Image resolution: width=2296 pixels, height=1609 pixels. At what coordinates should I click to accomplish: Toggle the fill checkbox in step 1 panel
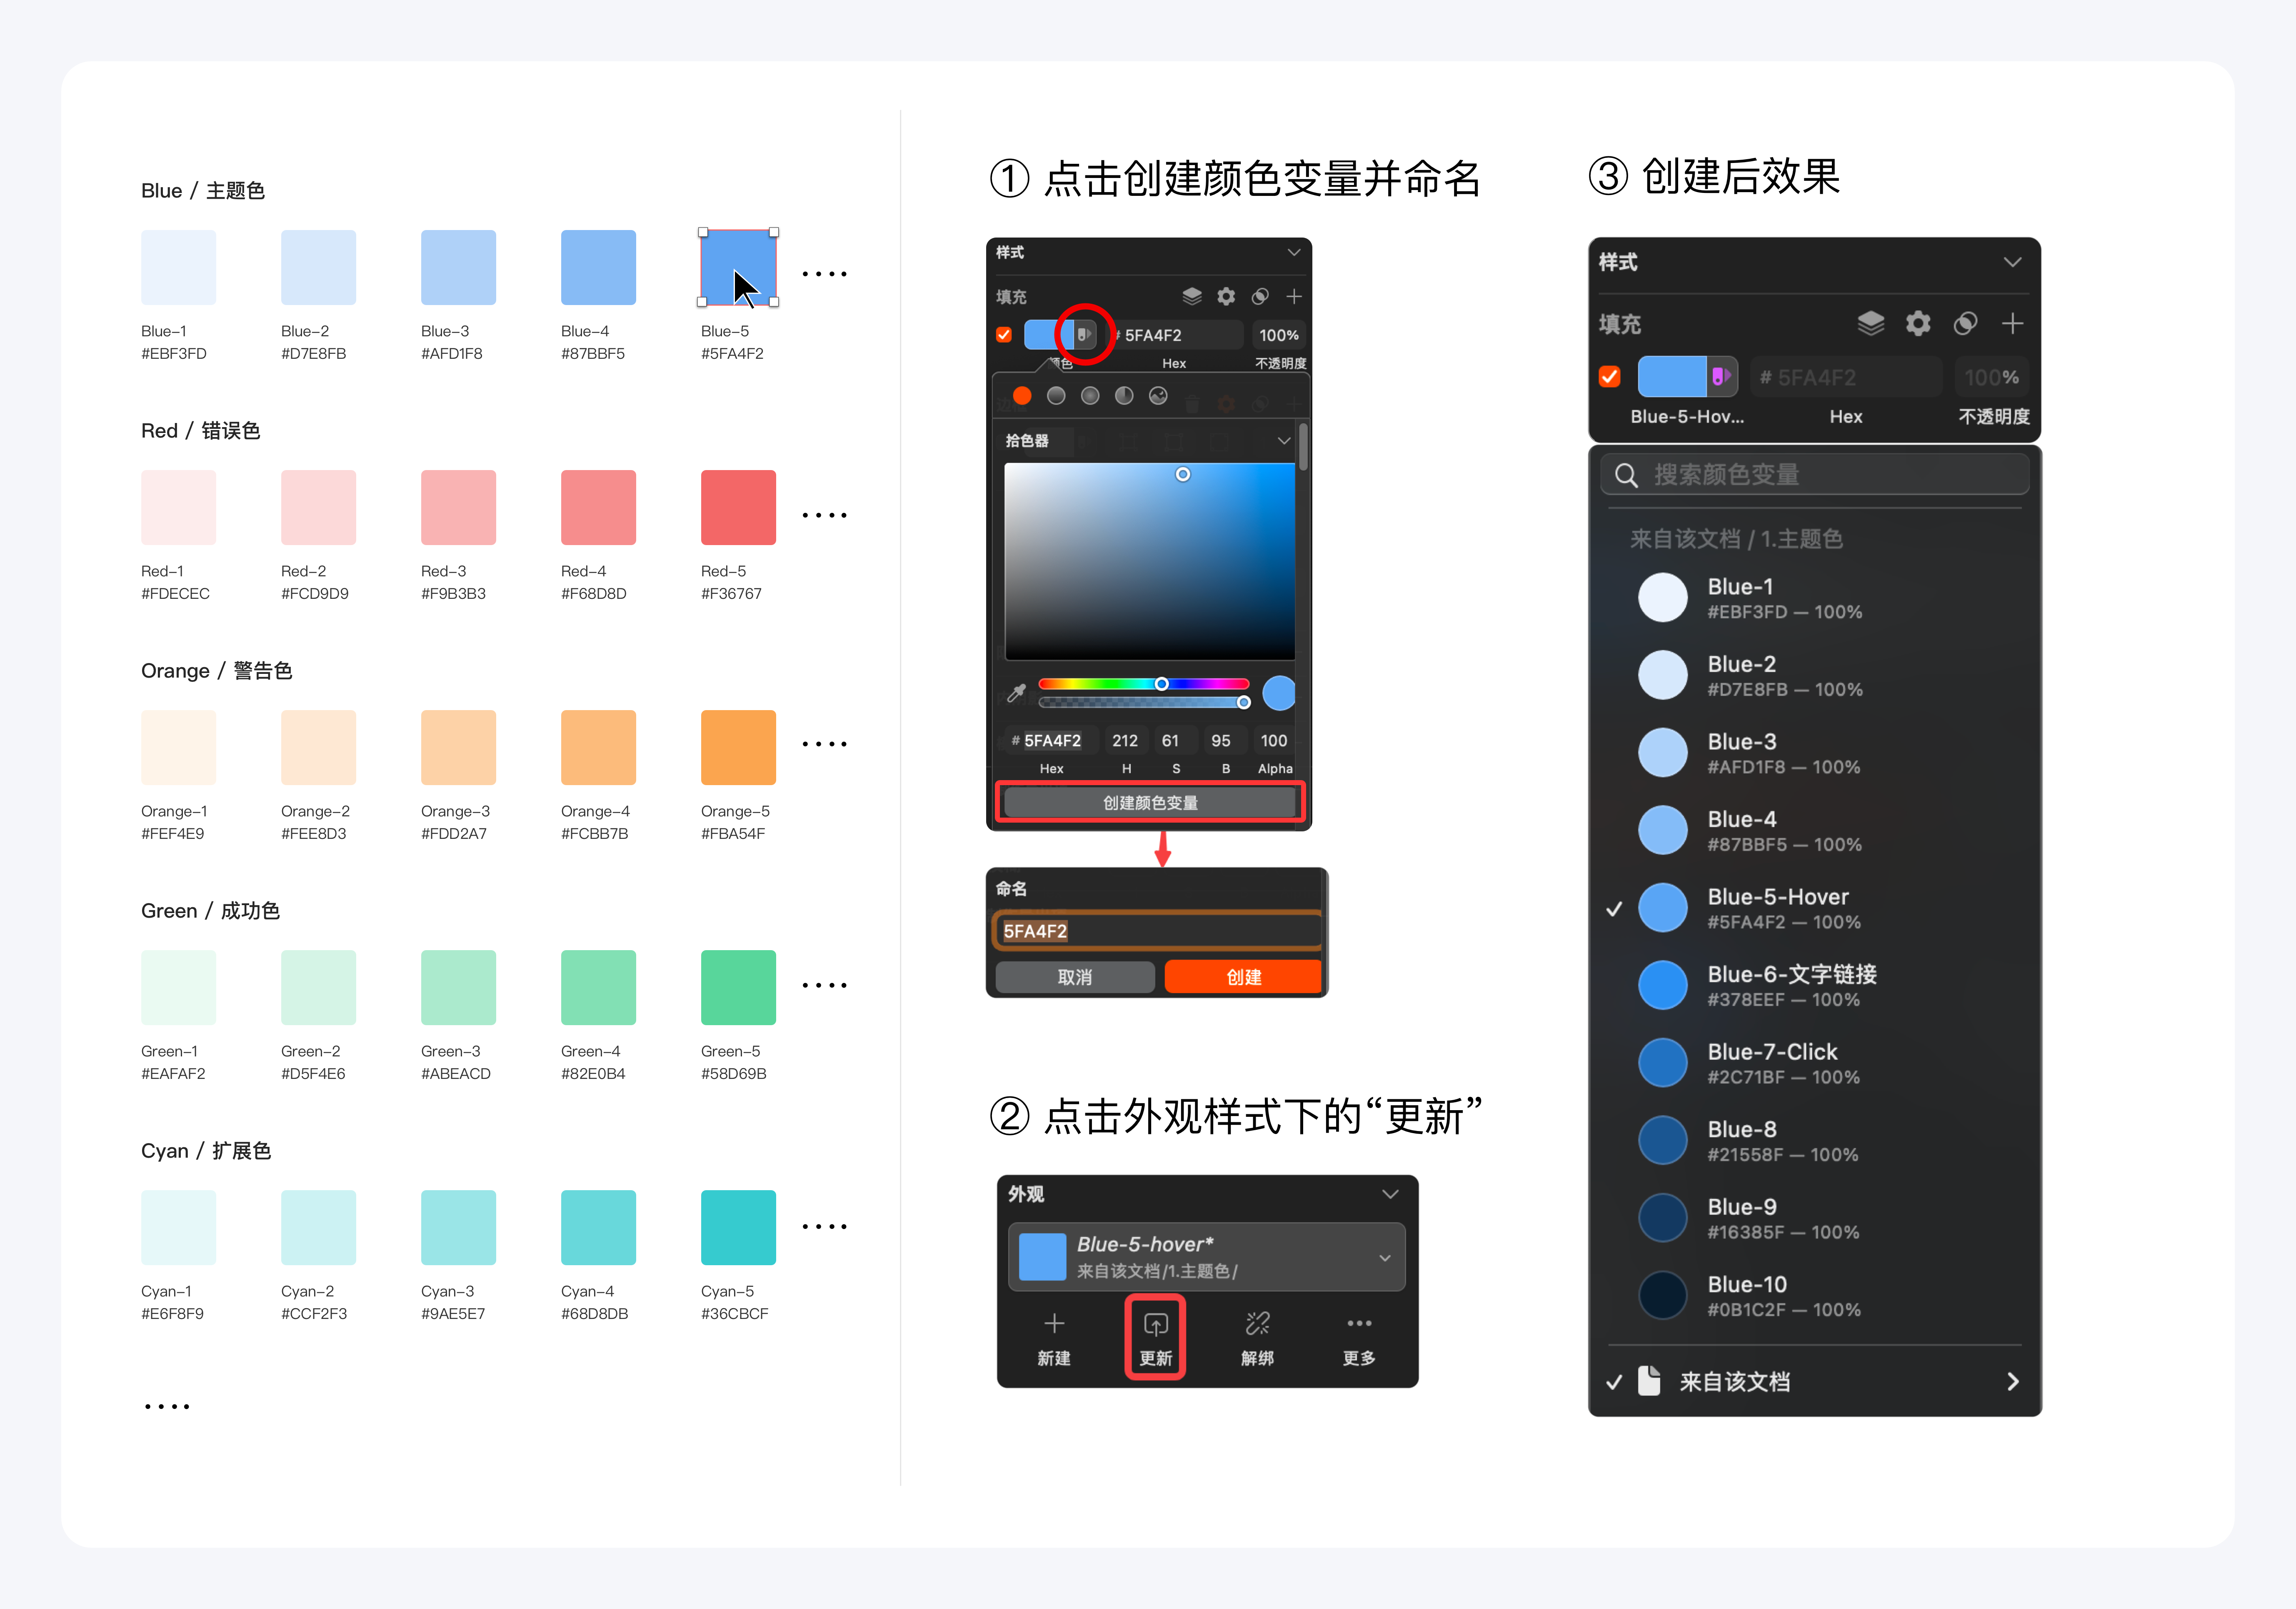point(1004,335)
